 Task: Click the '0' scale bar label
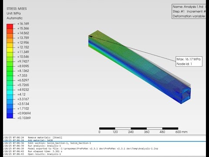click(99, 132)
